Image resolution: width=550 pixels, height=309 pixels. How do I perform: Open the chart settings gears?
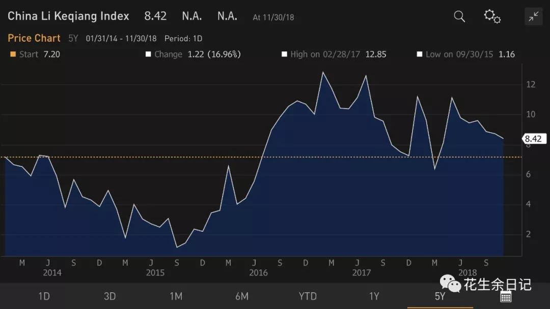click(x=492, y=16)
